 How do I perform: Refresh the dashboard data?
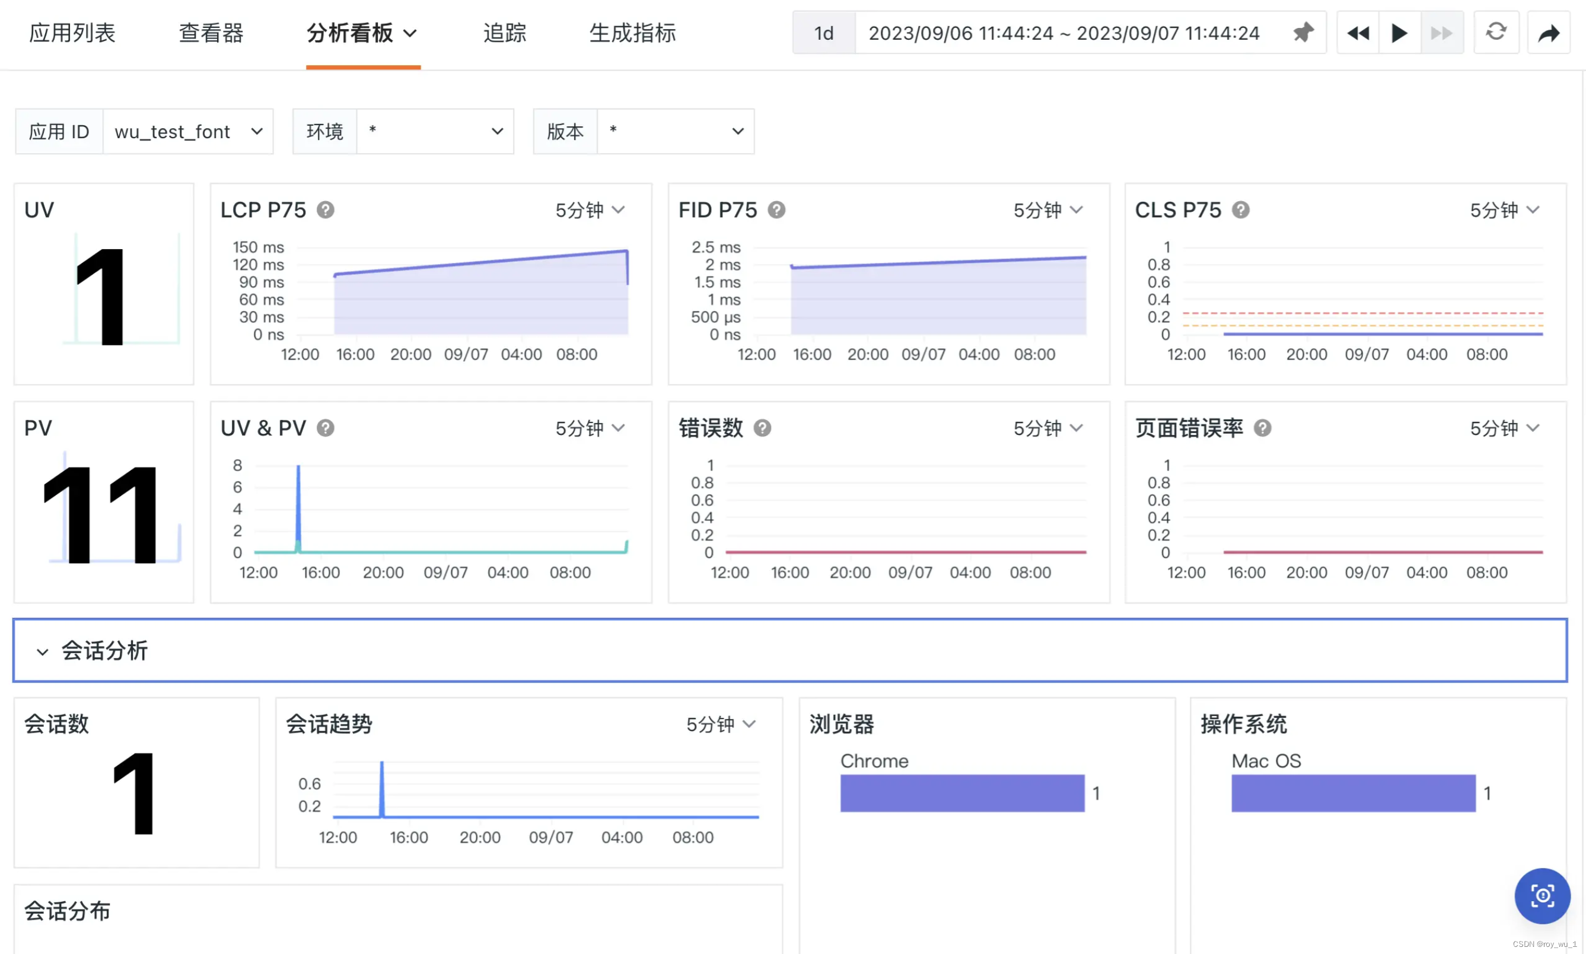click(x=1496, y=33)
